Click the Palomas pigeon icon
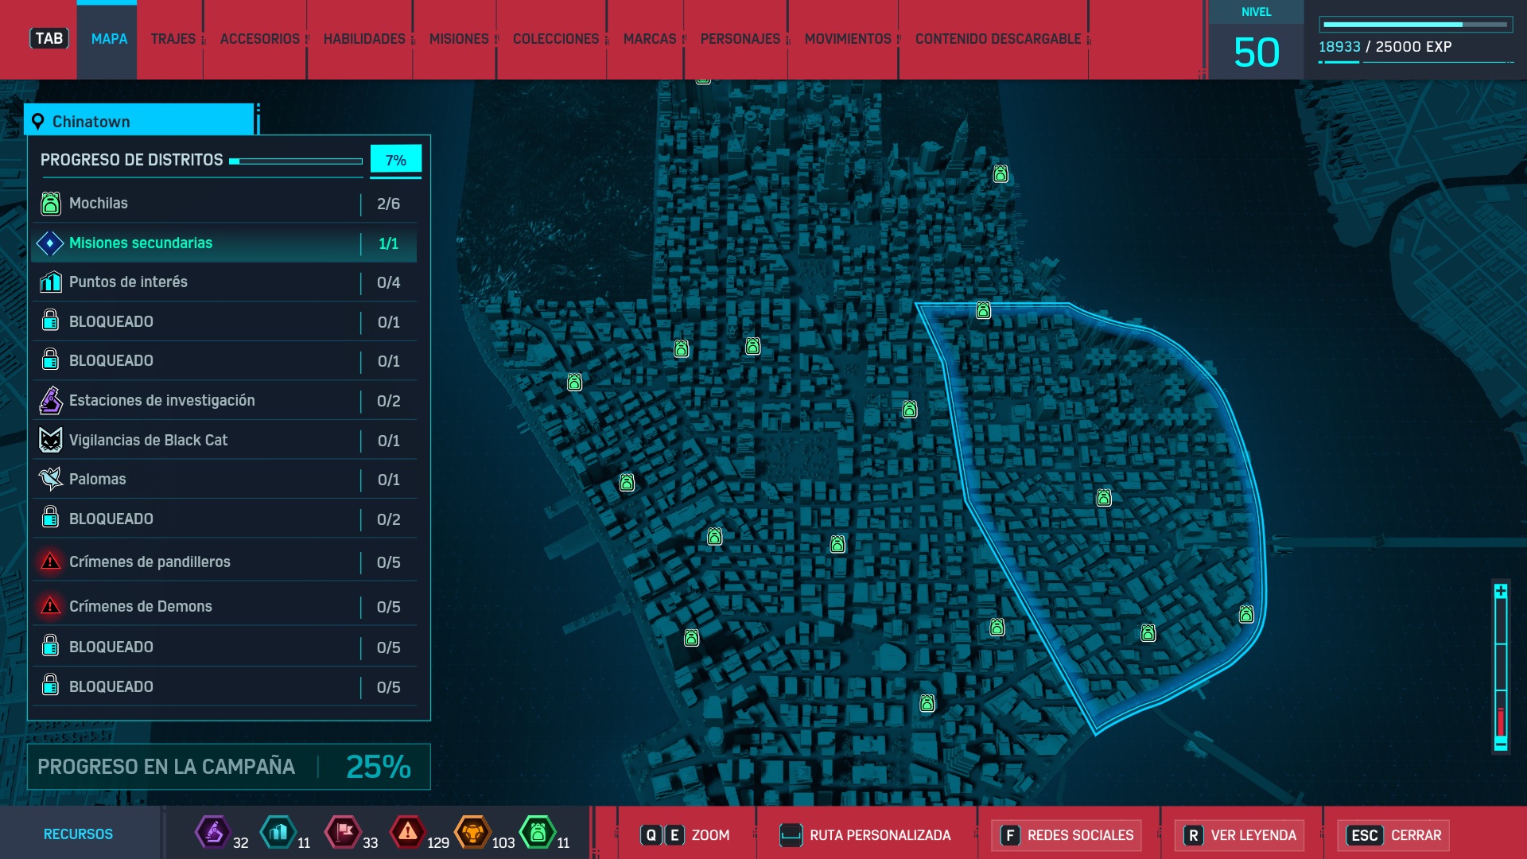1527x859 pixels. click(x=50, y=479)
